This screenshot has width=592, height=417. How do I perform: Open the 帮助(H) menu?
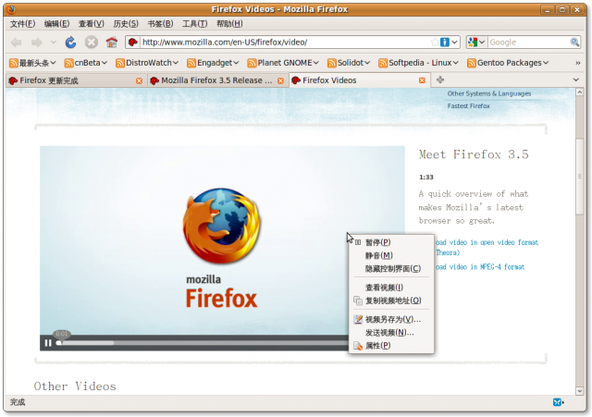click(229, 24)
